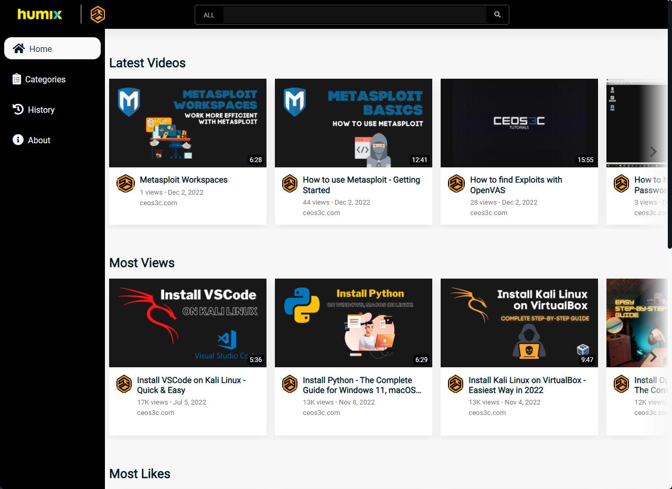
Task: Click '13K views · Nov 8, 2022' text
Action: coord(339,402)
